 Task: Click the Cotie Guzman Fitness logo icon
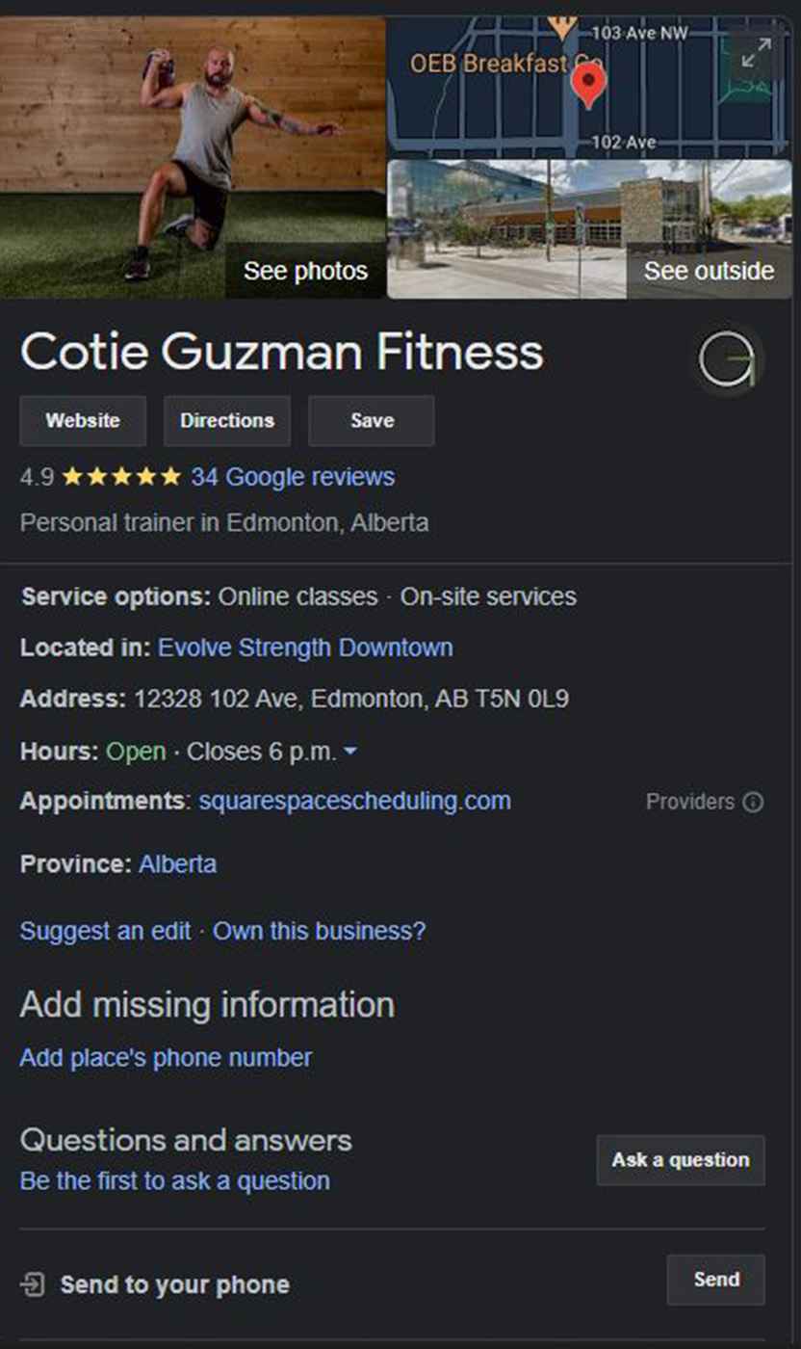point(728,359)
